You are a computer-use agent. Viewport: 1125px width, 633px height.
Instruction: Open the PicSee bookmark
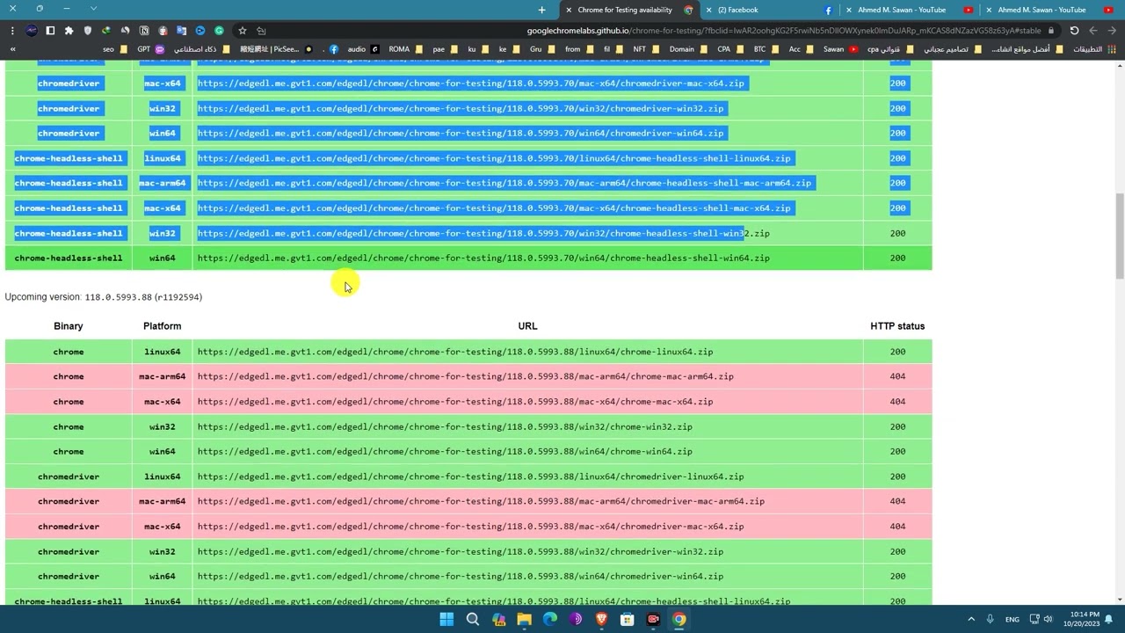tap(277, 49)
